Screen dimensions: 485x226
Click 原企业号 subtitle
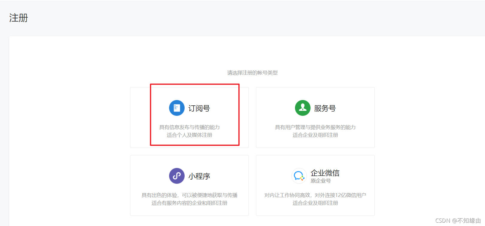(x=321, y=181)
